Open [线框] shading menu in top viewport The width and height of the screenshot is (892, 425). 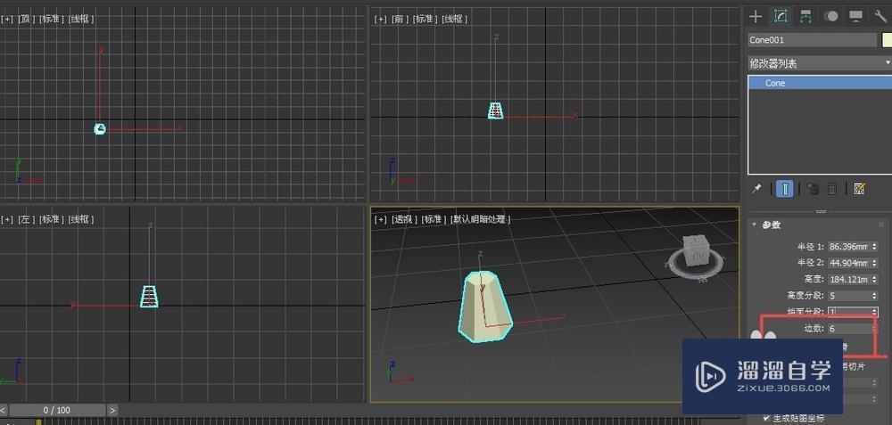(x=81, y=19)
